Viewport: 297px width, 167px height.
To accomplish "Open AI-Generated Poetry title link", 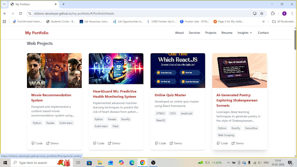I will [237, 100].
